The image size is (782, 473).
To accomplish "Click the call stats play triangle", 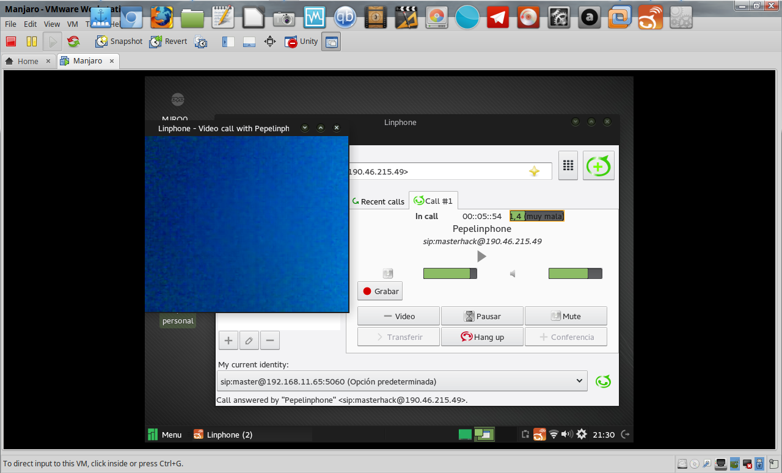I will [481, 256].
